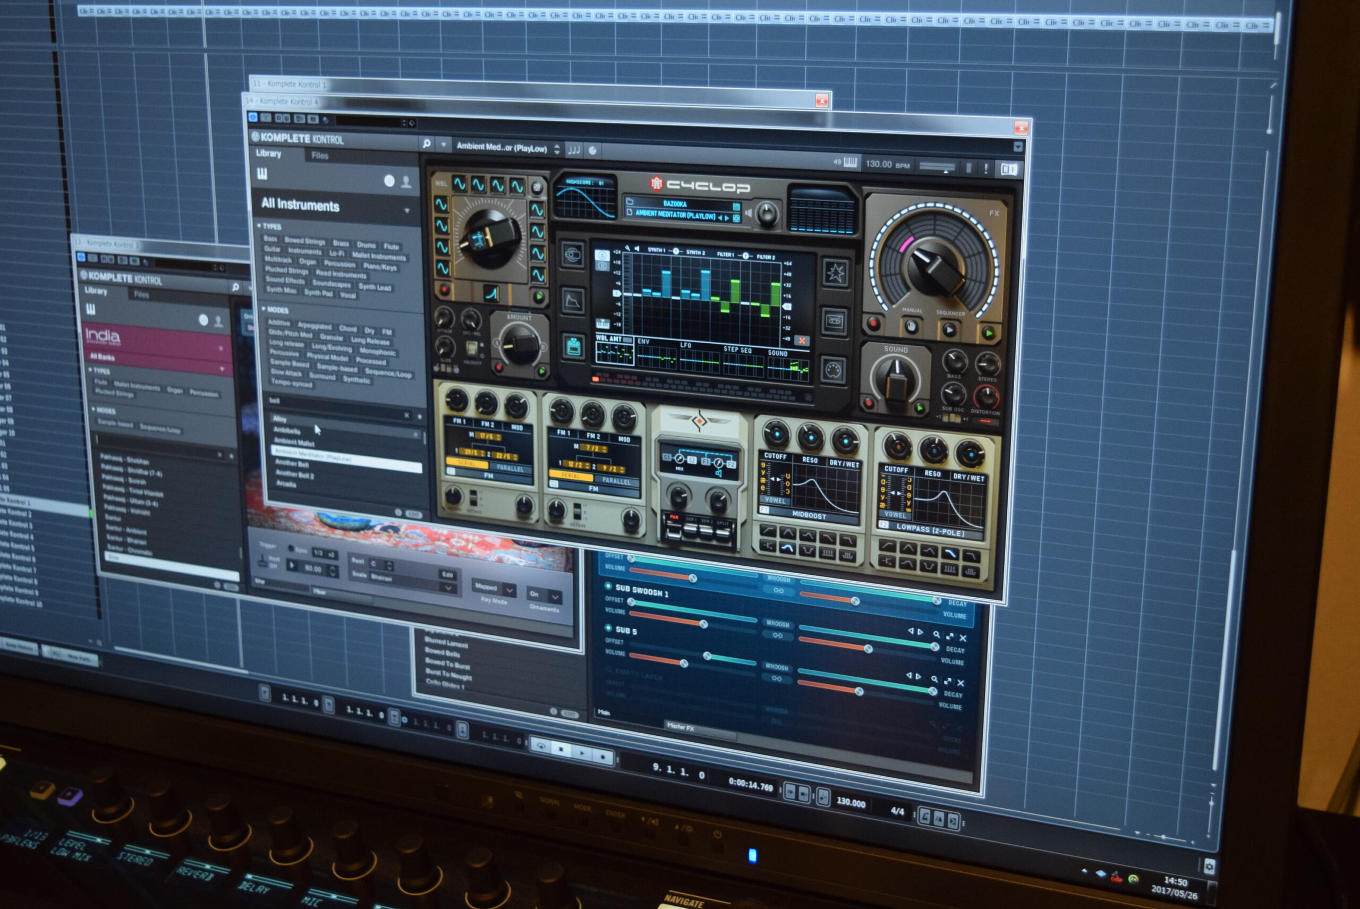The image size is (1360, 909).
Task: Click Cubase tempo value 130.000
Action: 851,802
